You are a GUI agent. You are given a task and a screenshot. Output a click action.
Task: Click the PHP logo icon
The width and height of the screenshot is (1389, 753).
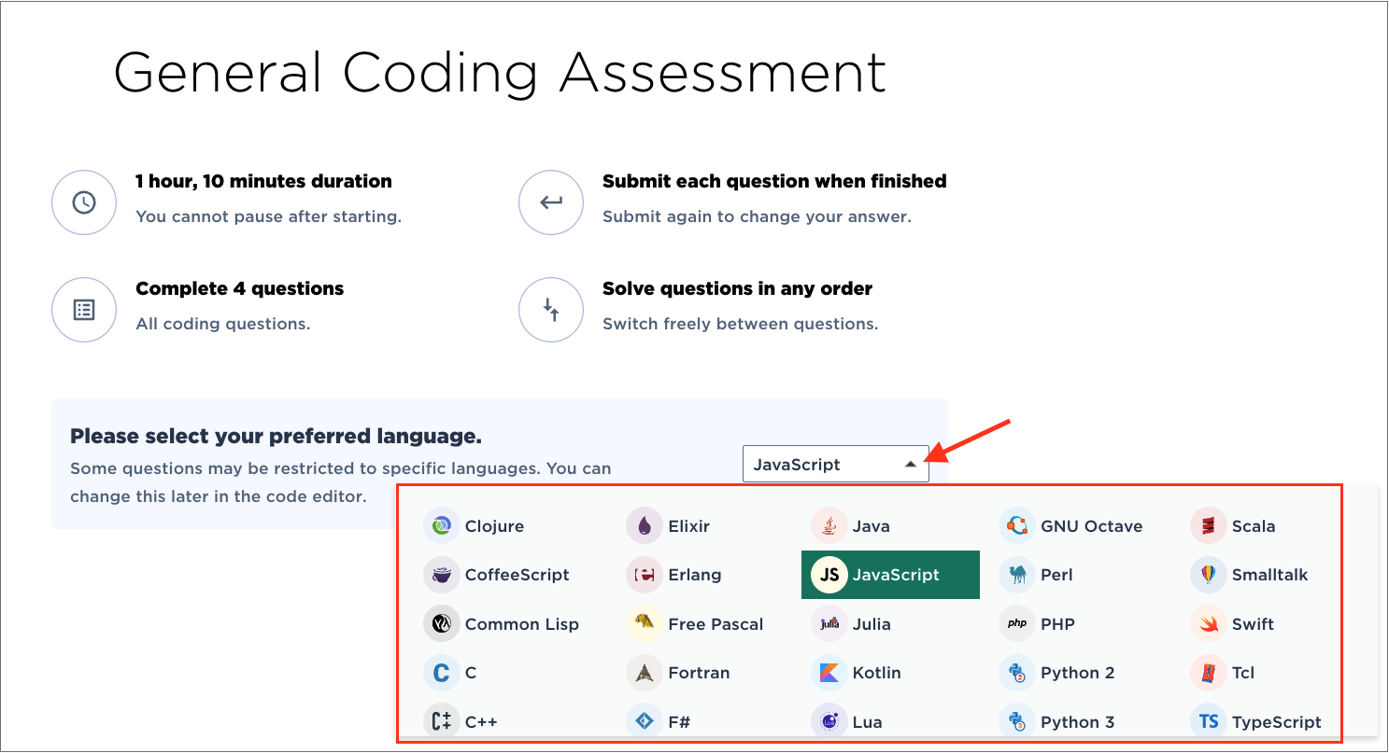(x=1016, y=624)
